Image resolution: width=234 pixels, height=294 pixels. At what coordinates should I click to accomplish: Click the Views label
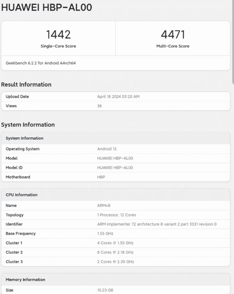pyautogui.click(x=11, y=106)
